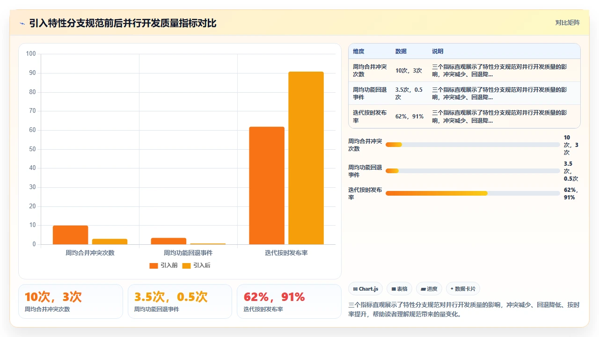599x337 pixels.
Task: Click the 62%，91% data card
Action: click(x=289, y=301)
